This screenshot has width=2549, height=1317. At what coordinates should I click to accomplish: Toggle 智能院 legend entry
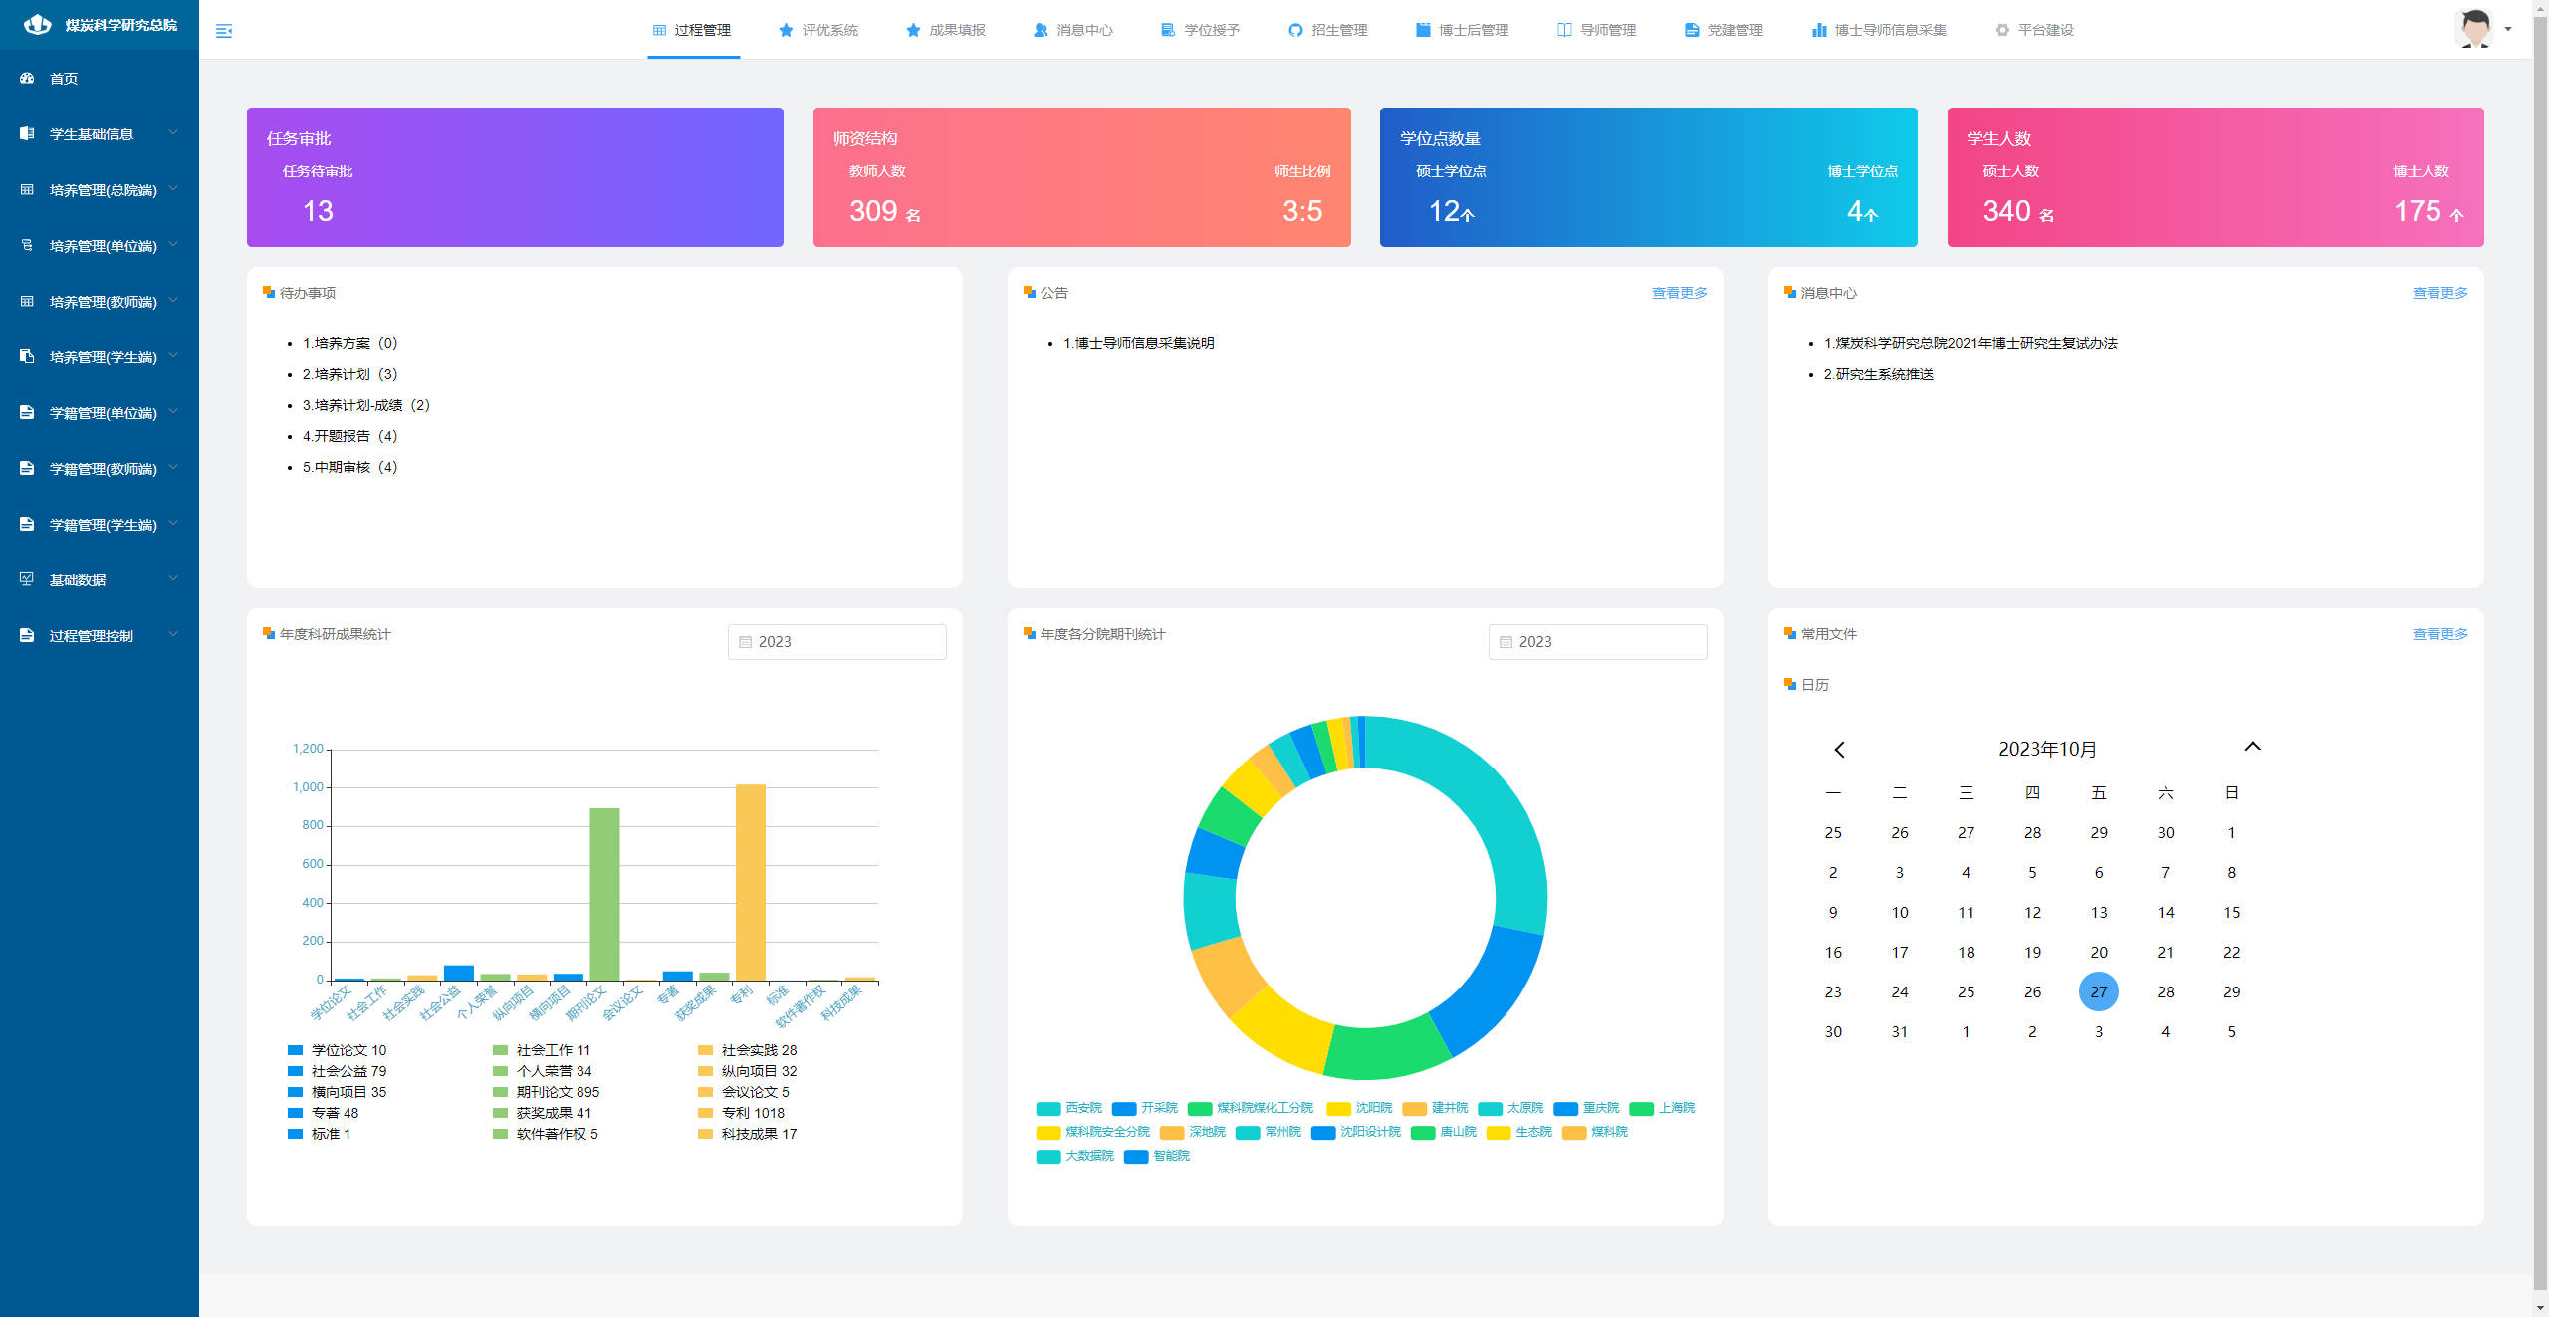1156,1156
